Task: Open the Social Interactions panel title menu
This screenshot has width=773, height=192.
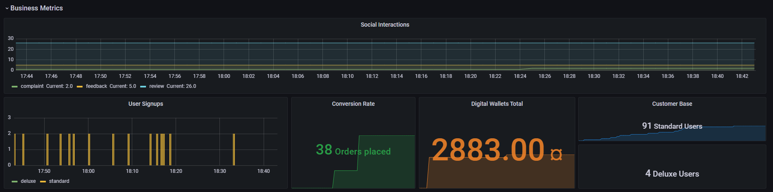Action: (x=385, y=25)
